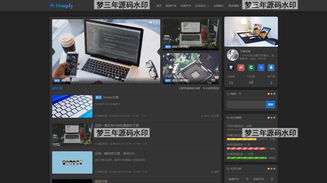The width and height of the screenshot is (327, 183).
Task: Click thumbnail of the no-content article
Action: click(x=72, y=134)
